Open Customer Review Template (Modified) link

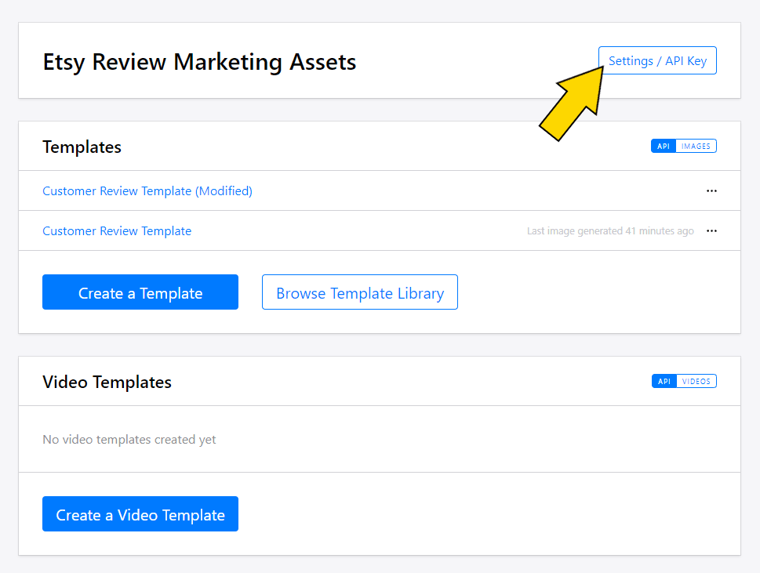(147, 190)
